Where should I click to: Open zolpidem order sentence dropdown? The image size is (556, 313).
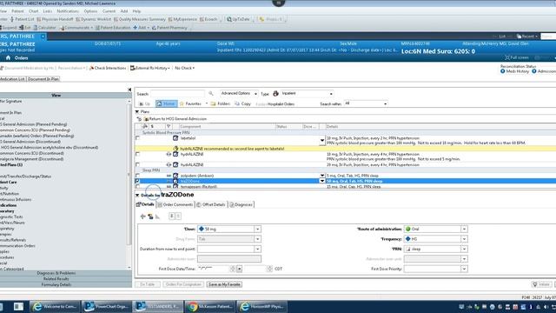322,176
